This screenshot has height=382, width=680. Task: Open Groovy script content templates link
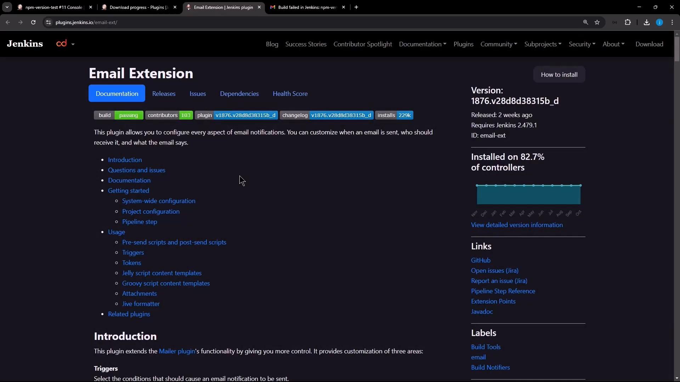pos(166,283)
